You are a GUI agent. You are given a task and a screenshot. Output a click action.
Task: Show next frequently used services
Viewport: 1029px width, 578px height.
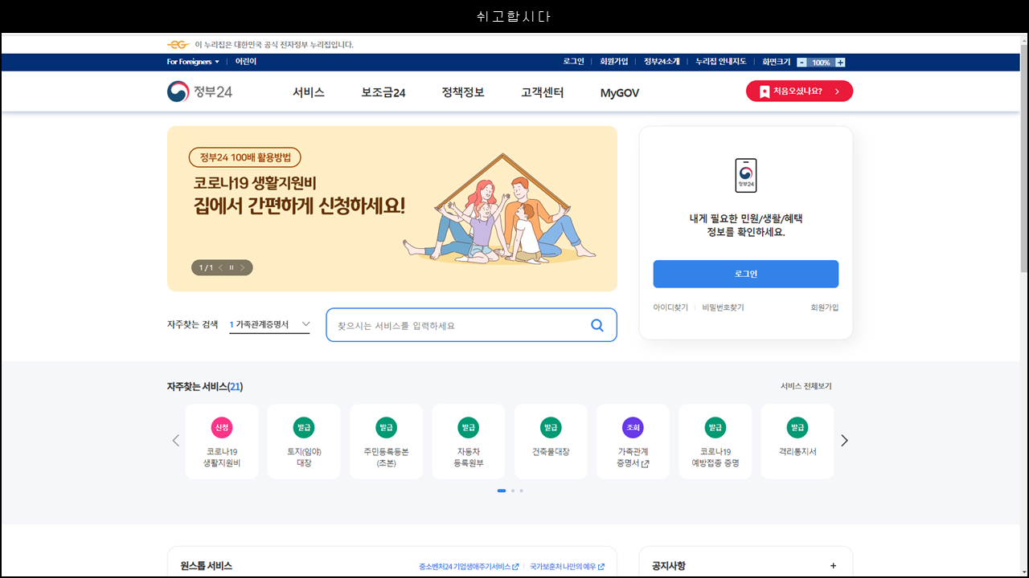pos(844,440)
